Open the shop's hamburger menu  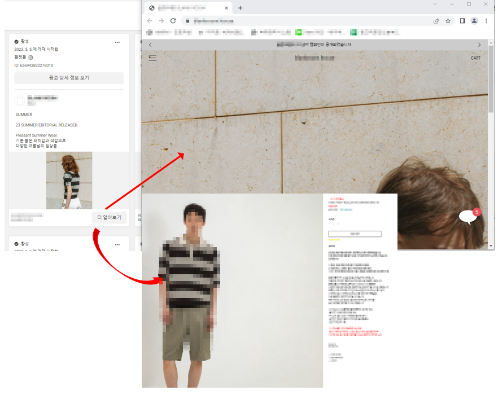point(152,58)
